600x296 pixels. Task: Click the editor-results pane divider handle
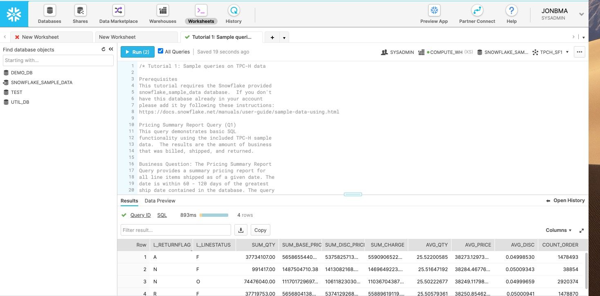353,194
